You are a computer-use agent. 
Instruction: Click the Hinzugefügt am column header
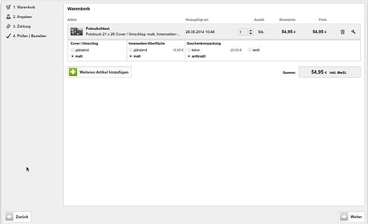tap(197, 20)
